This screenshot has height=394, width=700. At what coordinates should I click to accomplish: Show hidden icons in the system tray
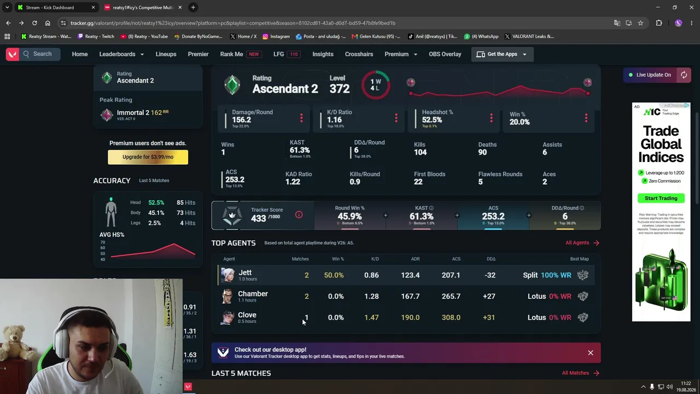[x=643, y=387]
